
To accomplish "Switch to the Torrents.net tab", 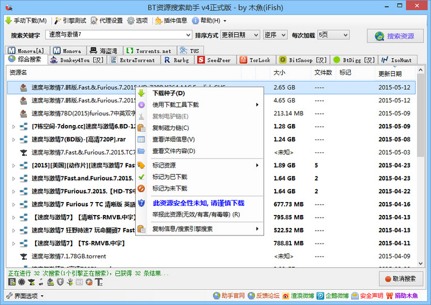I will pos(150,51).
